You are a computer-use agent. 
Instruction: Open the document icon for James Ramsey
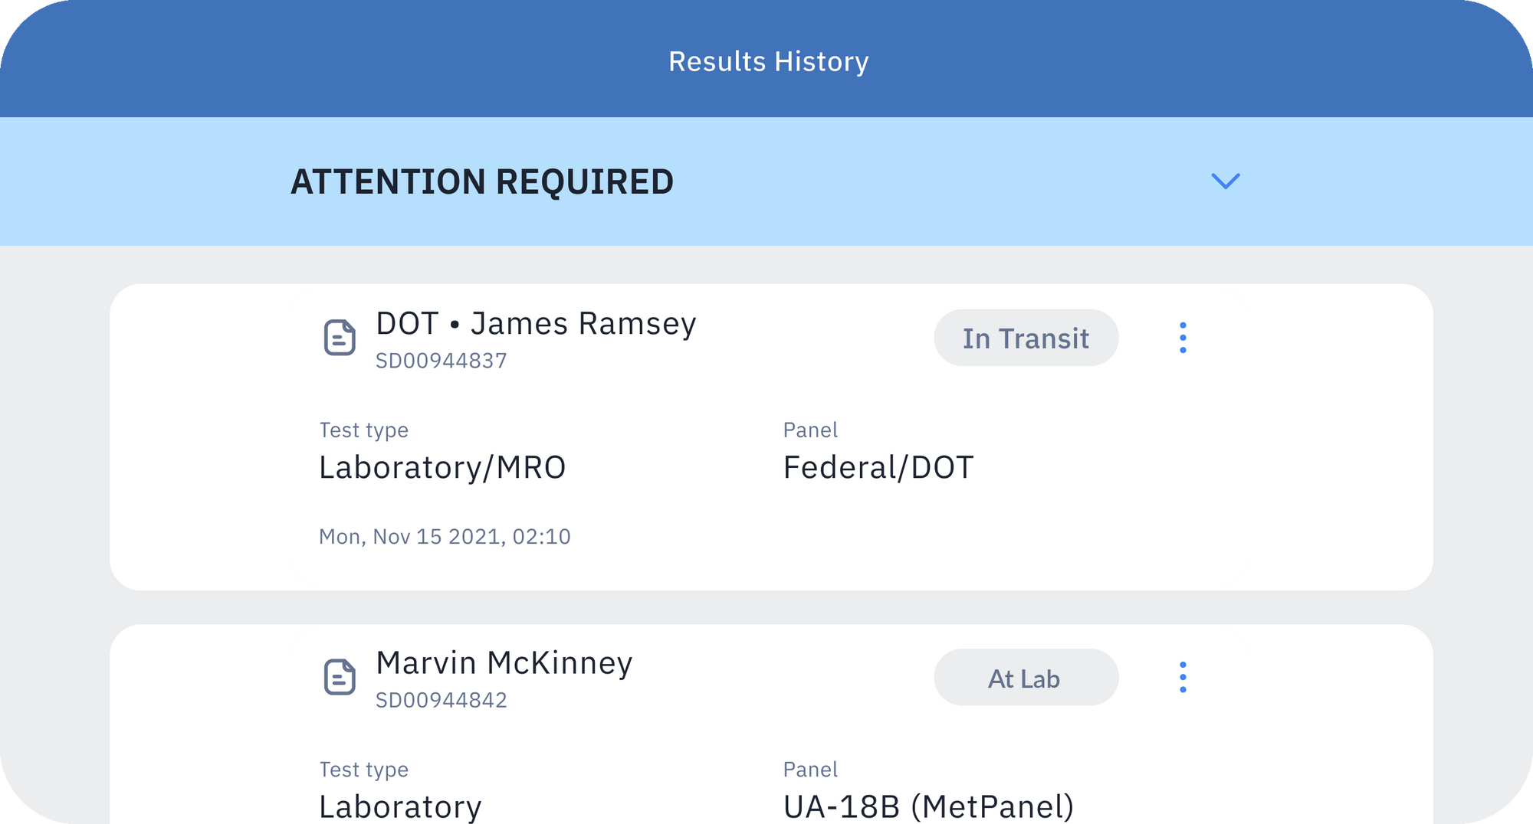pos(340,338)
